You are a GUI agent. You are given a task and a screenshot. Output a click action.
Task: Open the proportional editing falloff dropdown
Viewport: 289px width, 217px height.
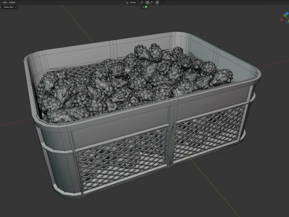(x=162, y=2)
